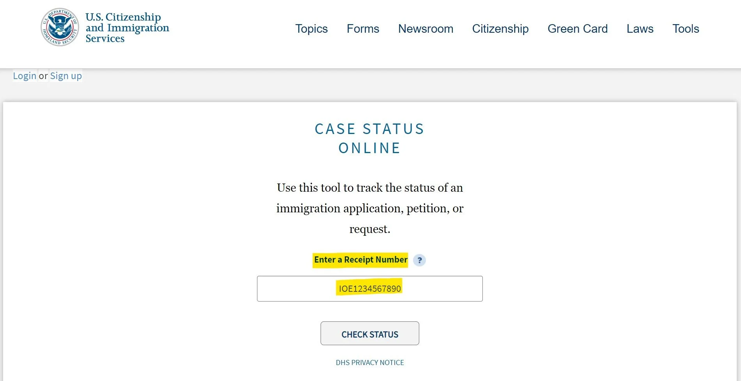Click the word 'or' beside Login

pos(43,76)
